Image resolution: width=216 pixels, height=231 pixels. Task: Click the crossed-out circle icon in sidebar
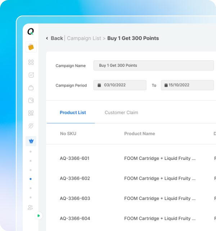[x=31, y=126]
